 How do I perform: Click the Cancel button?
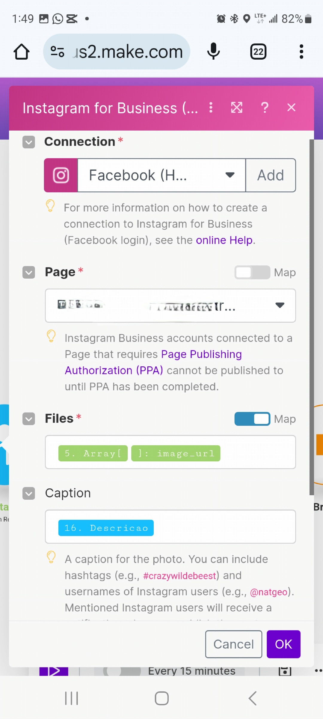point(234,644)
